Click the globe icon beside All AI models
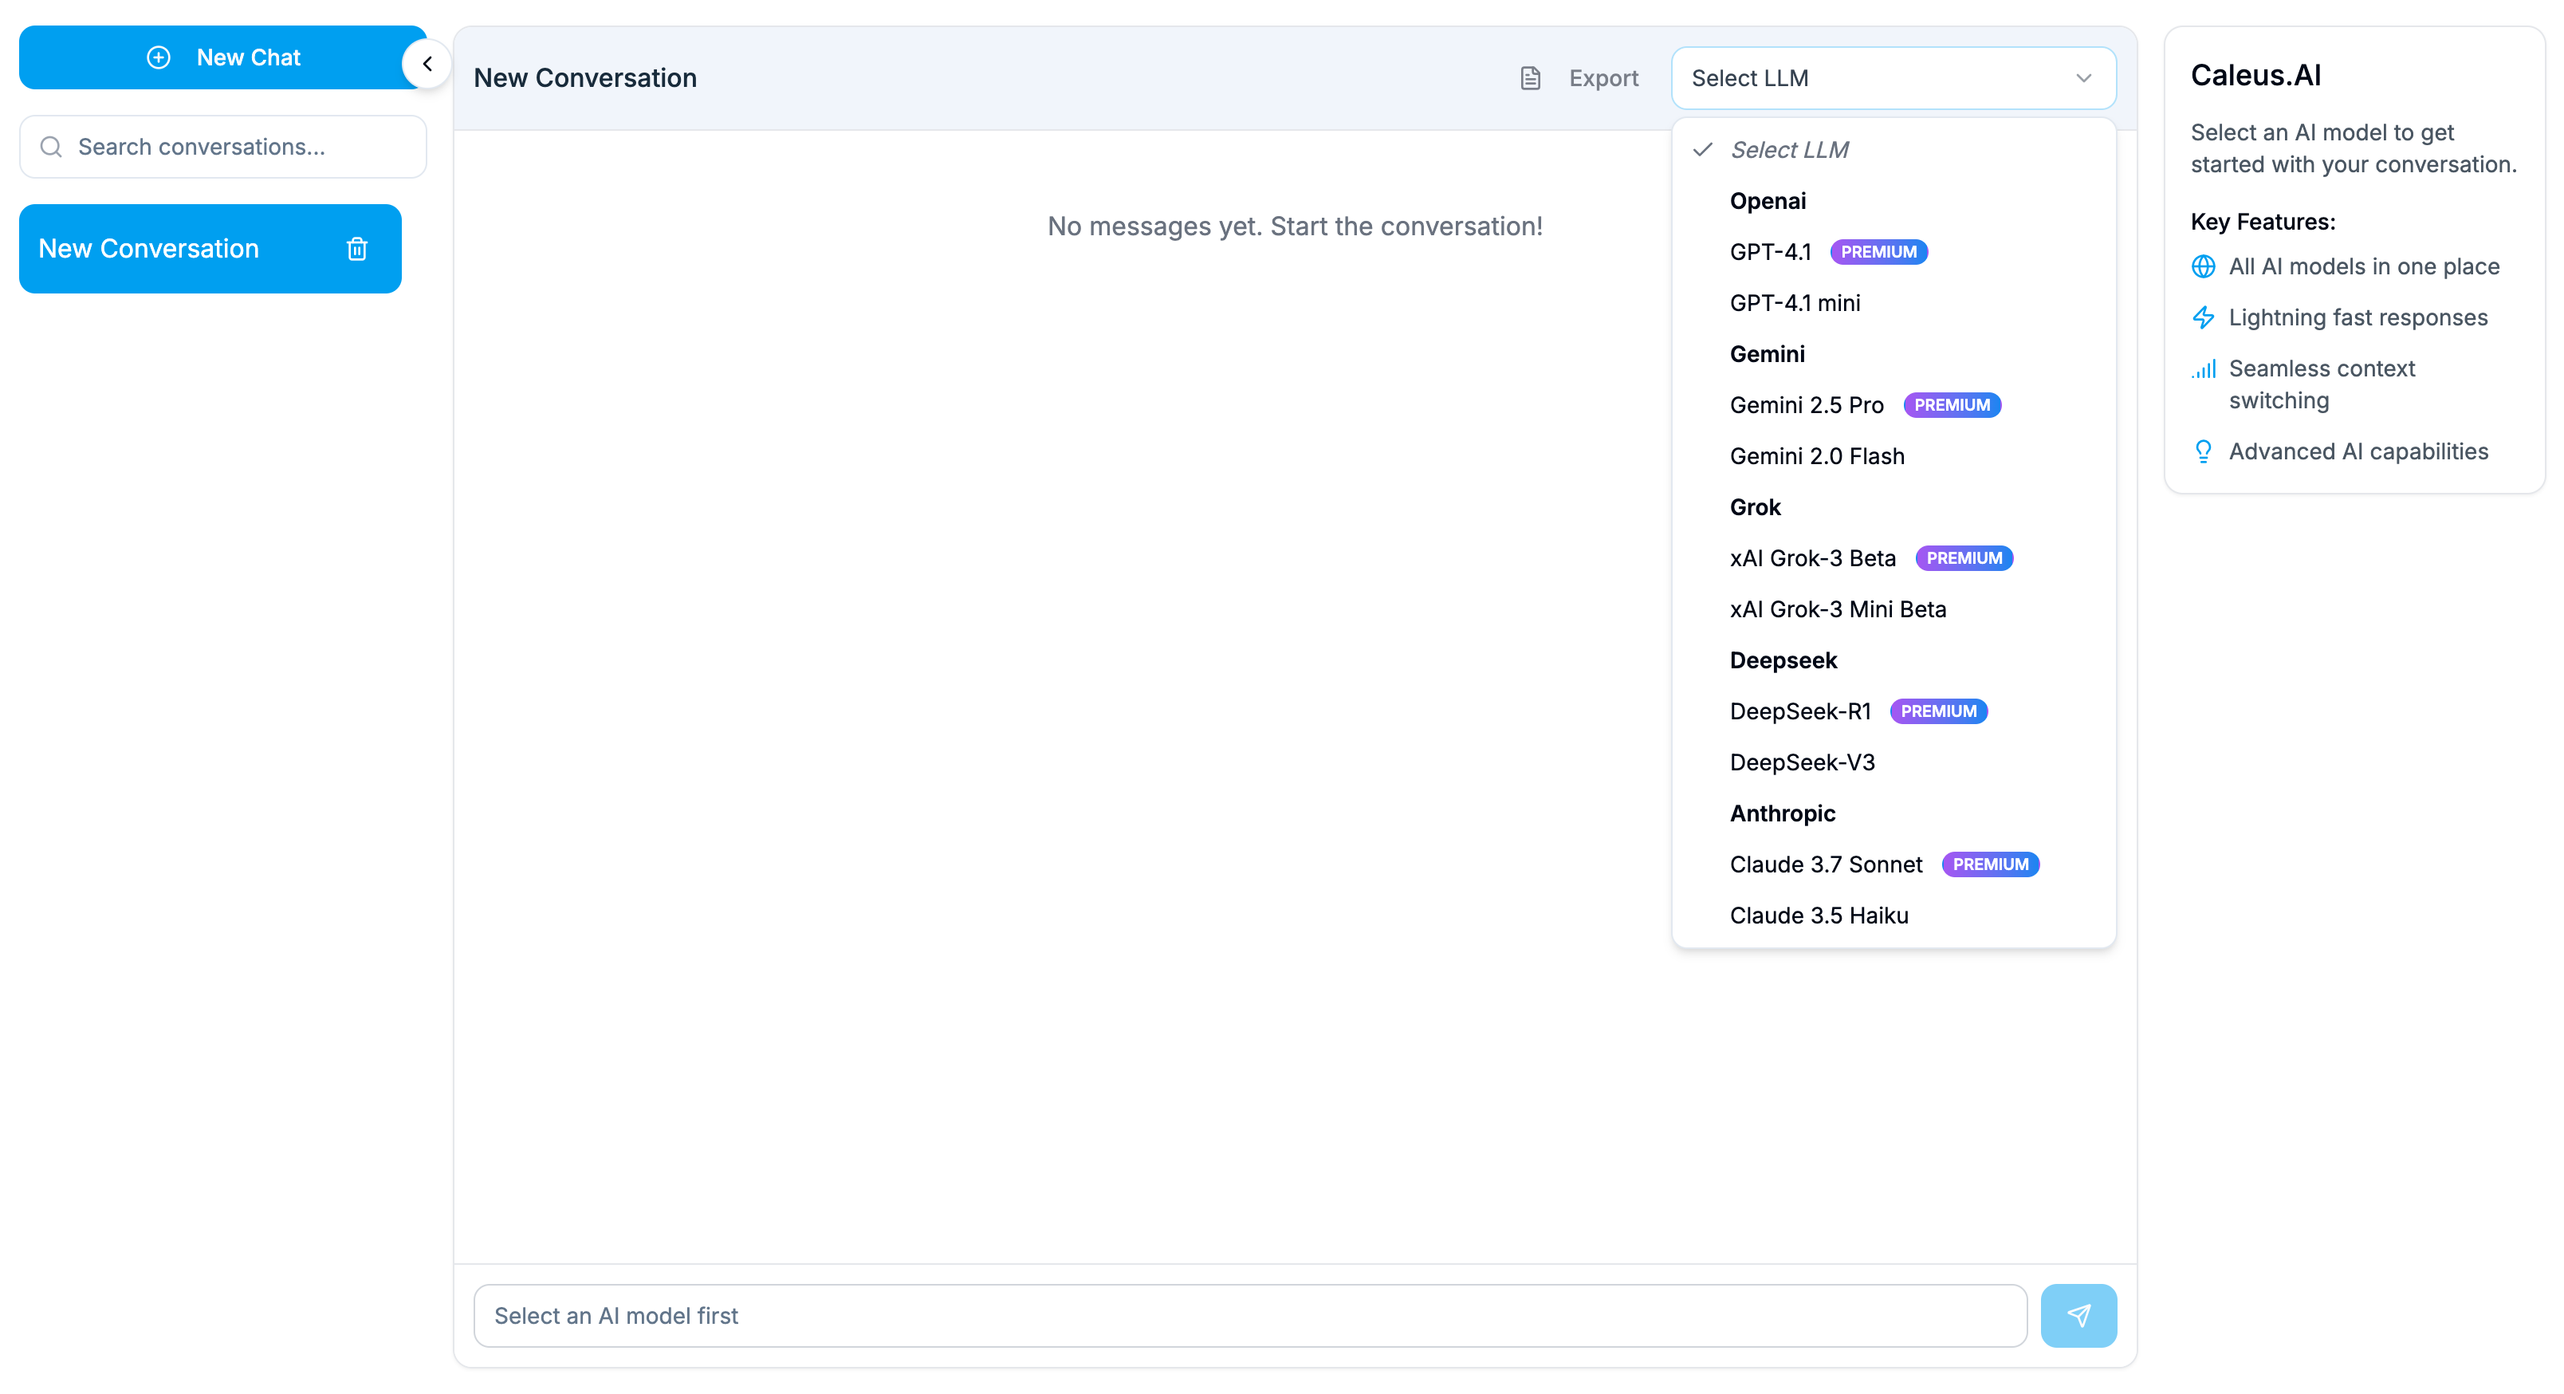 2204,266
